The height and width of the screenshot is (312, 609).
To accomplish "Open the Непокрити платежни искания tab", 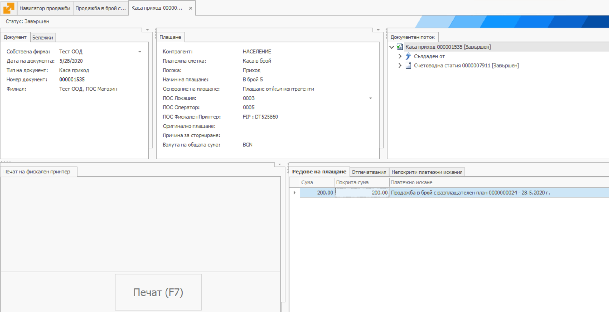I will (427, 172).
